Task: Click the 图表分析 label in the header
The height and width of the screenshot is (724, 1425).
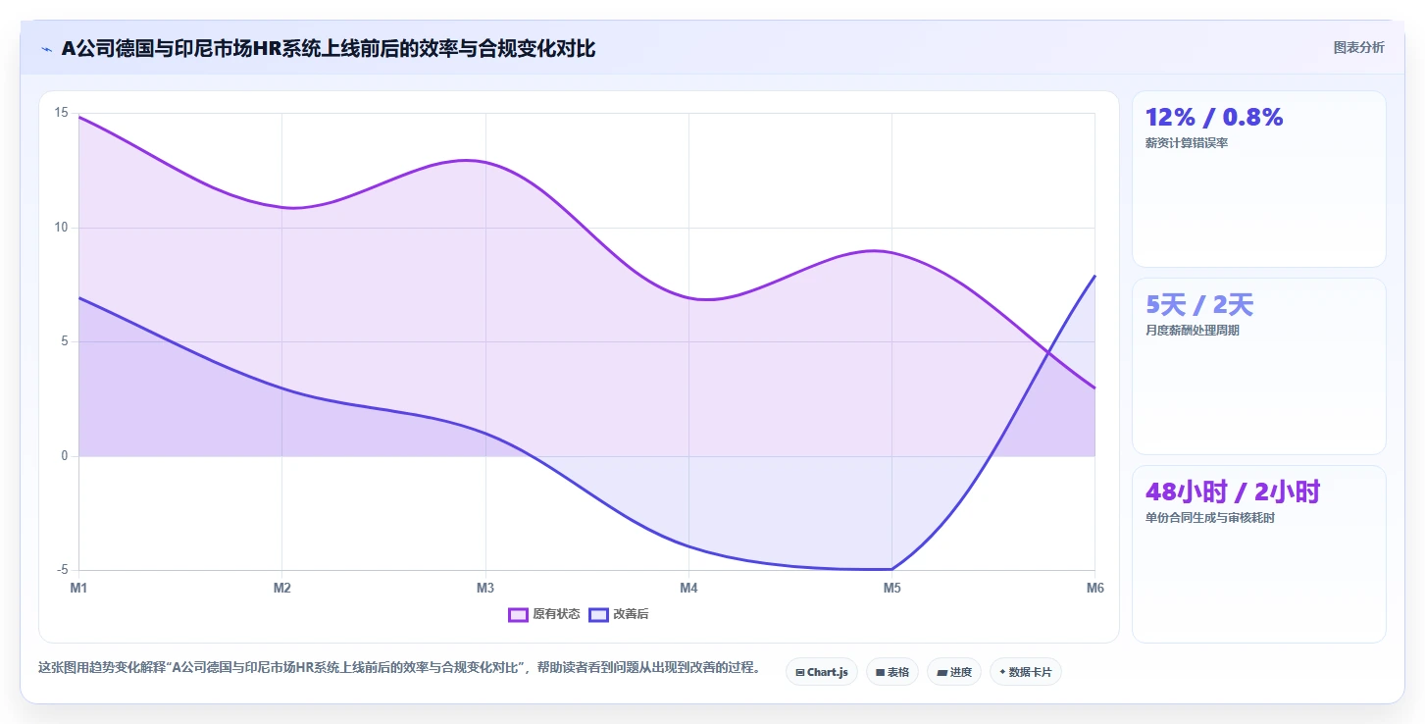Action: click(x=1358, y=47)
